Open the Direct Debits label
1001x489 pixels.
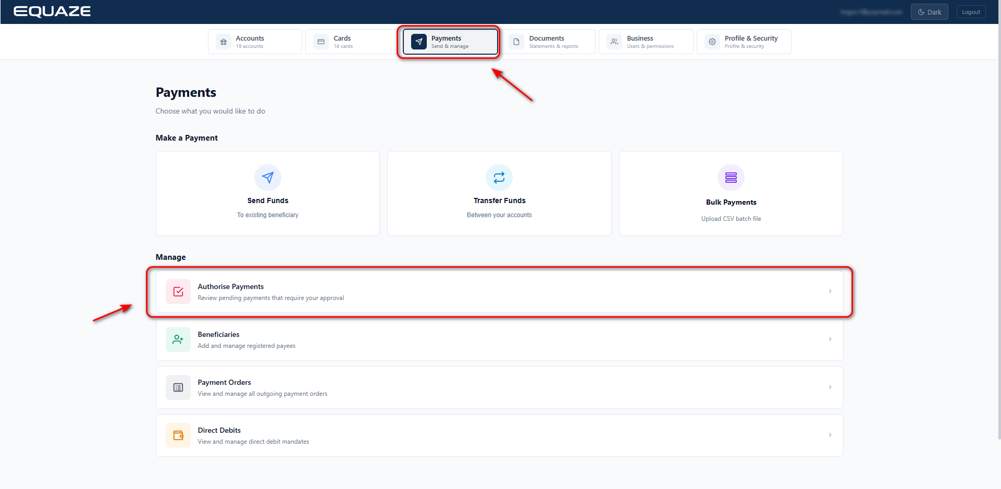tap(219, 430)
